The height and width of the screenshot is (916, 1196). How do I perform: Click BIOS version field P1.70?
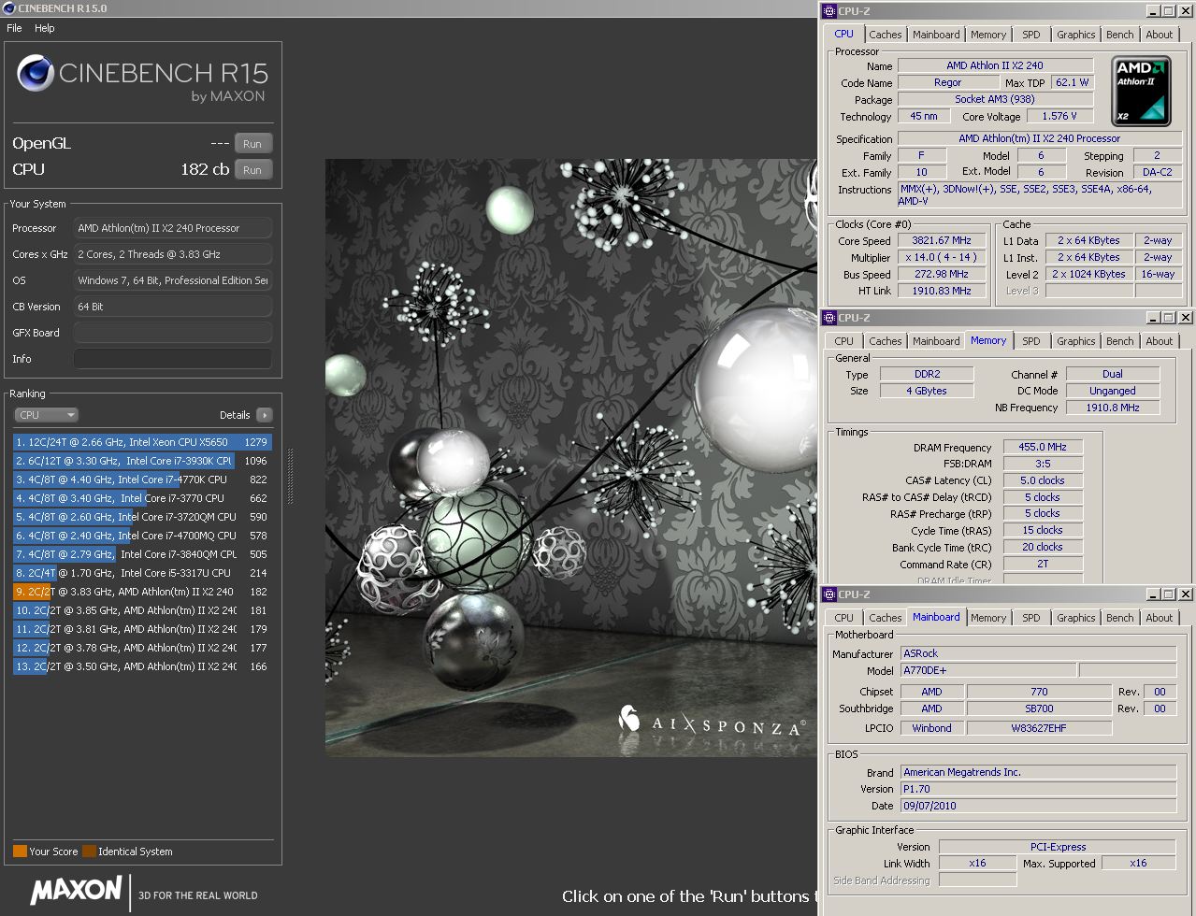(1038, 789)
